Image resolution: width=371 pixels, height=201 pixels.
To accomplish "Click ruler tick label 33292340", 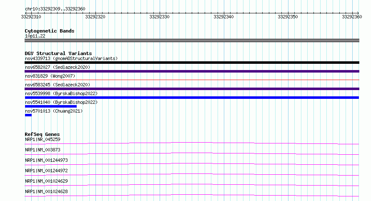I will [223, 17].
